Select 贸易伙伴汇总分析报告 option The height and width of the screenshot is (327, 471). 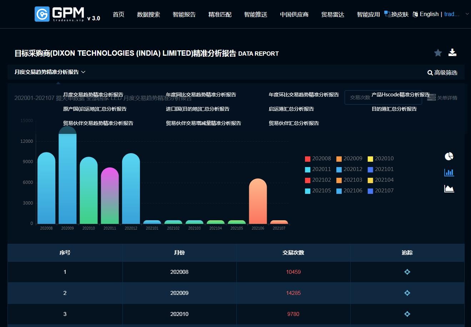[294, 123]
